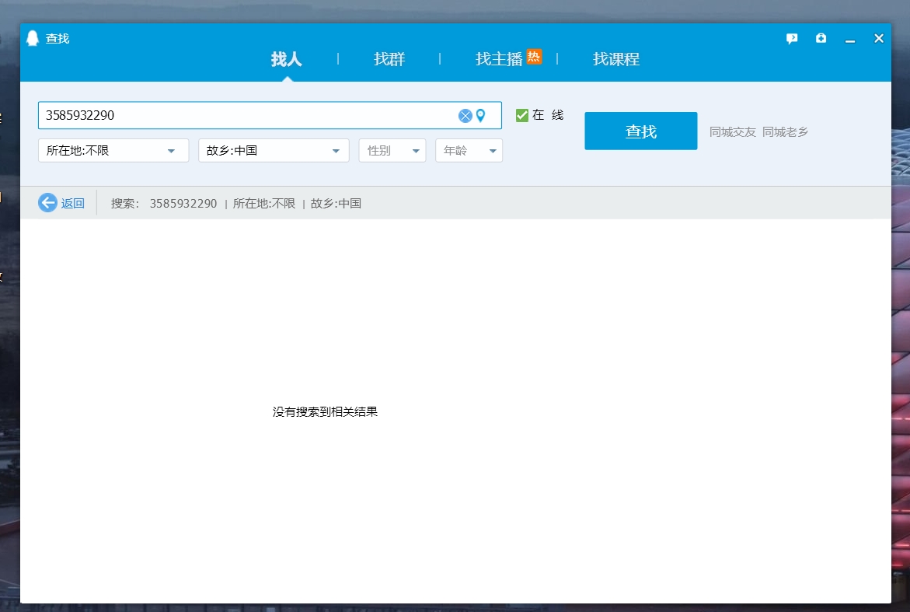910x612 pixels.
Task: Open the 性别 gender dropdown
Action: [x=392, y=151]
